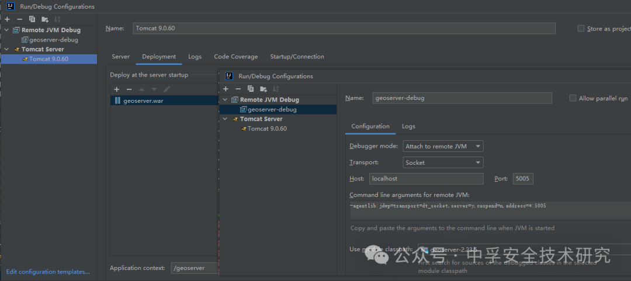This screenshot has height=281, width=631.
Task: Select Logs tab in front dialog
Action: tap(408, 126)
